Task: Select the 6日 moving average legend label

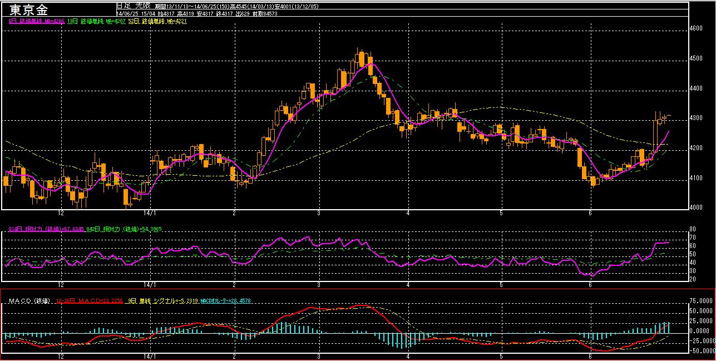Action: pyautogui.click(x=37, y=21)
